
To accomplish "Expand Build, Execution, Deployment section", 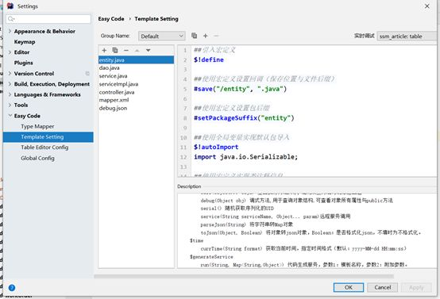I will [10, 84].
